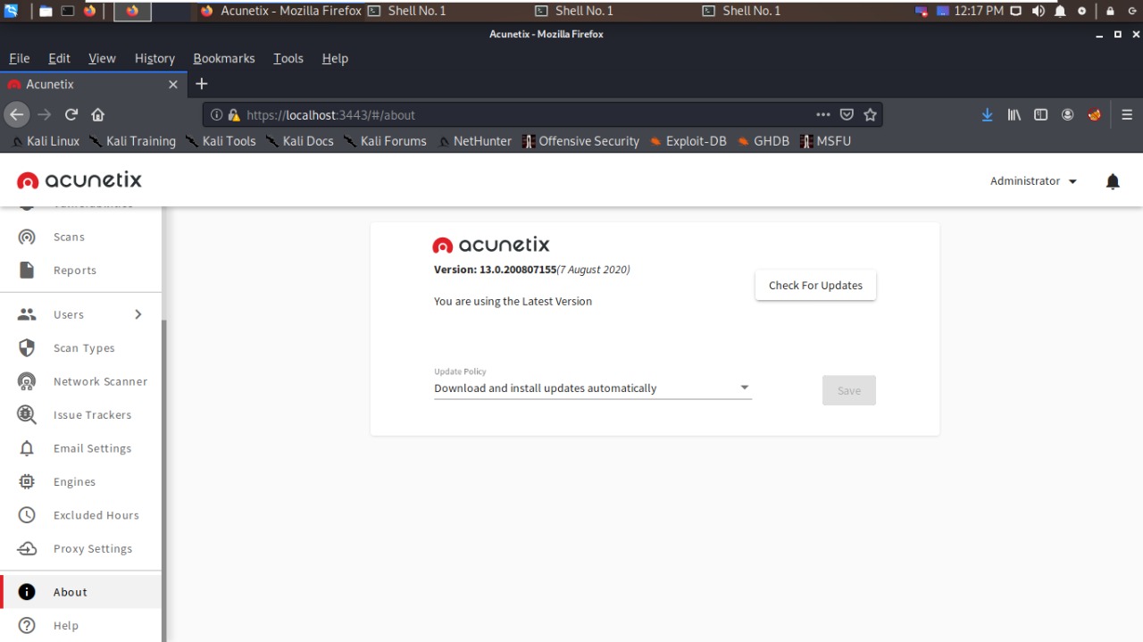Image resolution: width=1143 pixels, height=642 pixels.
Task: Open the Bookmarks menu
Action: [224, 58]
